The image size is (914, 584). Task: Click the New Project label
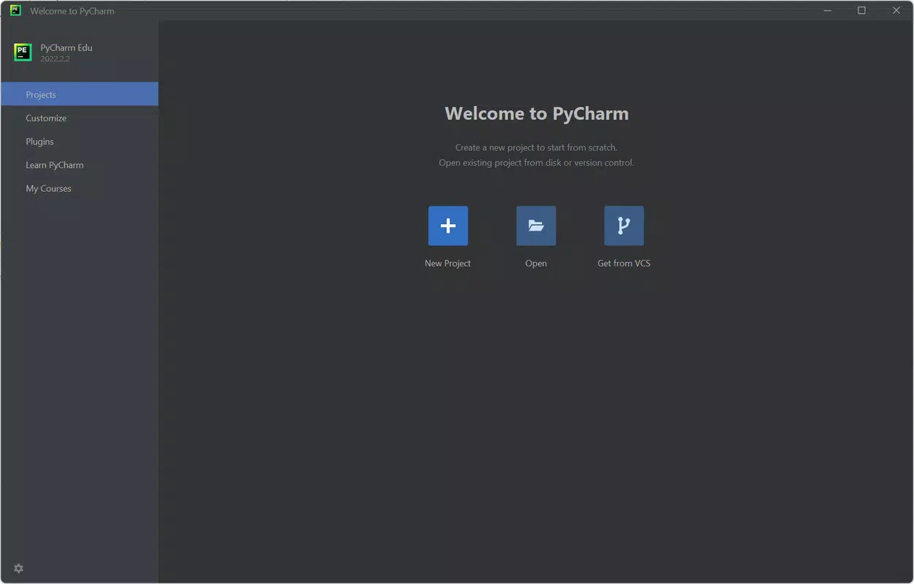448,263
